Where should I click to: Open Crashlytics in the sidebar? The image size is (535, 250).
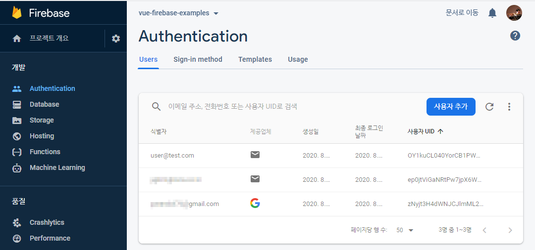point(47,222)
